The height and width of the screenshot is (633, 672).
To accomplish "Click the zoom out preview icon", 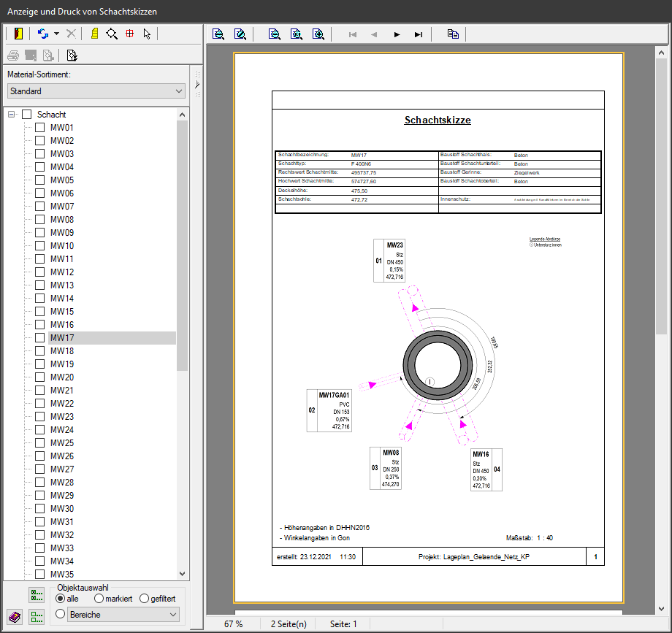I will (274, 34).
